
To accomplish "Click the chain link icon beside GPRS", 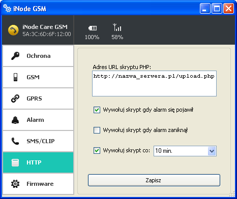I will coord(15,98).
